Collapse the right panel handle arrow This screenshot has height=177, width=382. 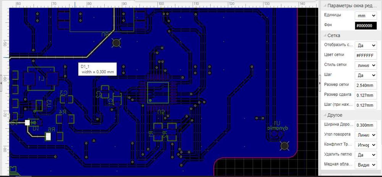[x=320, y=83]
